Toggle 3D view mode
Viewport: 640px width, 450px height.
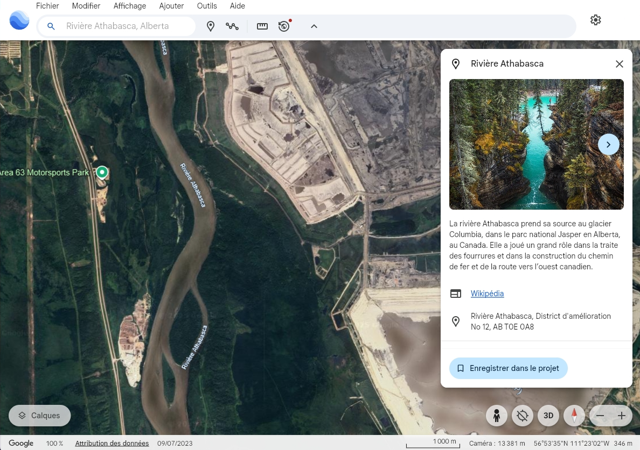548,415
